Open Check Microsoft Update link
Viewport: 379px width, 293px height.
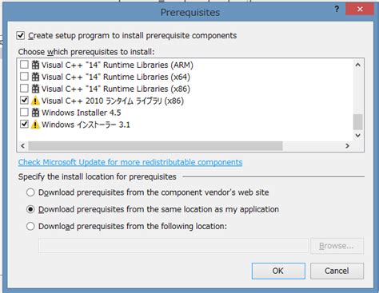pyautogui.click(x=130, y=162)
